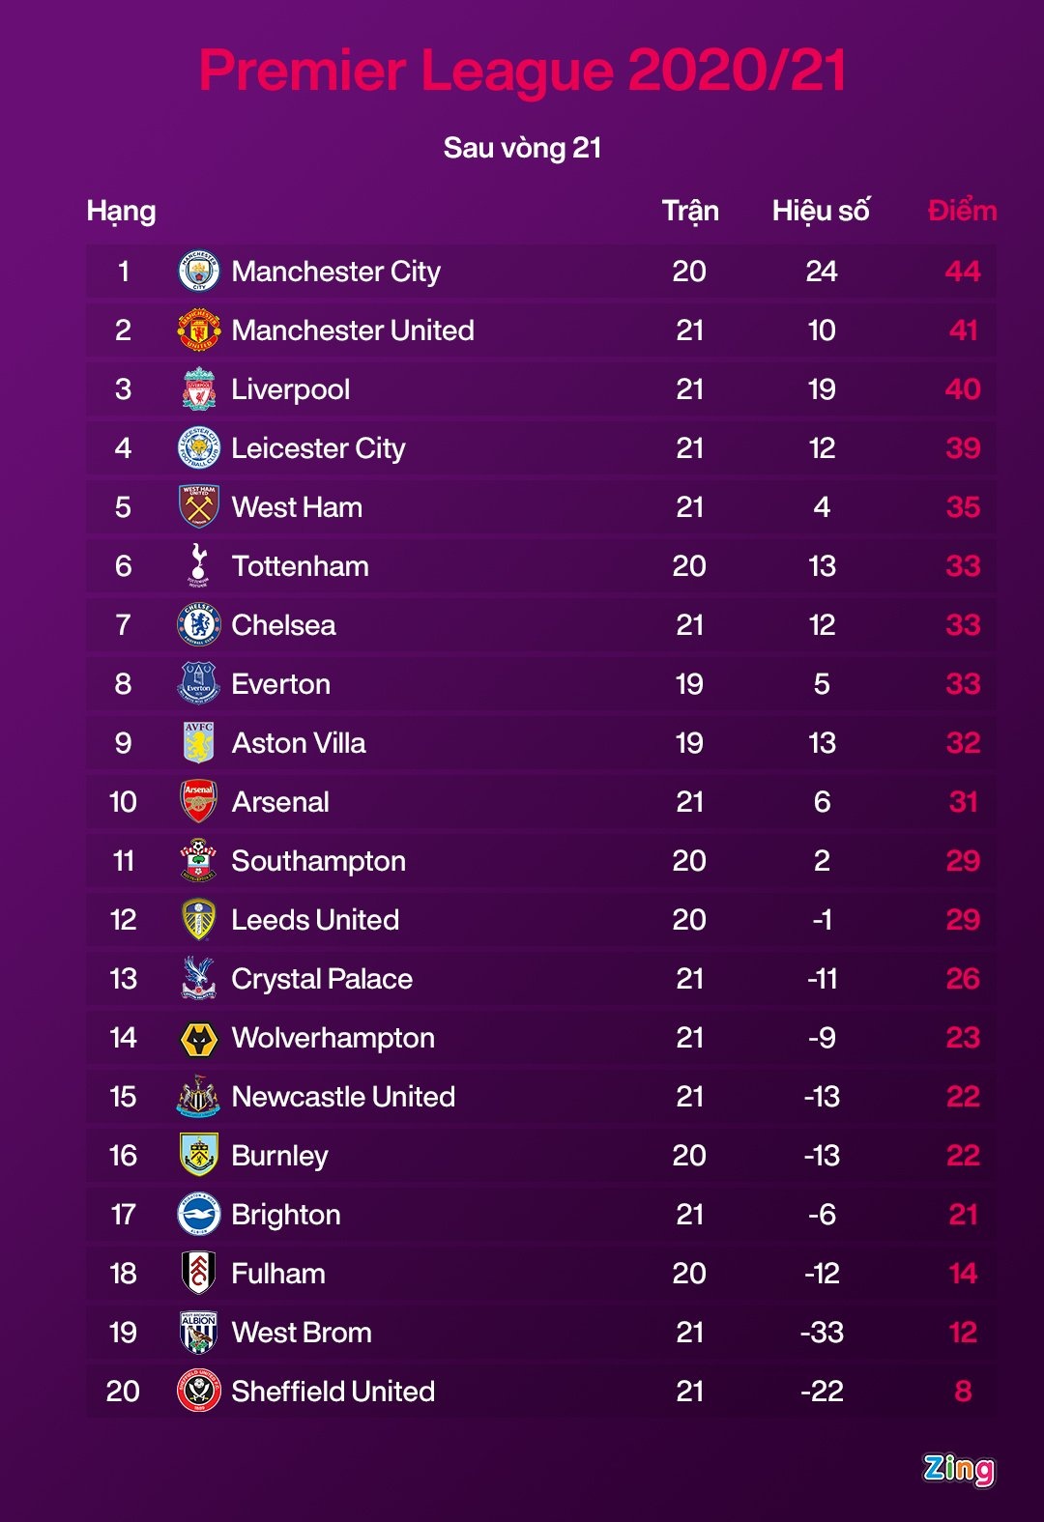Click Manchester City's 44 points value
Viewport: 1044px width, 1522px height.
[x=963, y=272]
